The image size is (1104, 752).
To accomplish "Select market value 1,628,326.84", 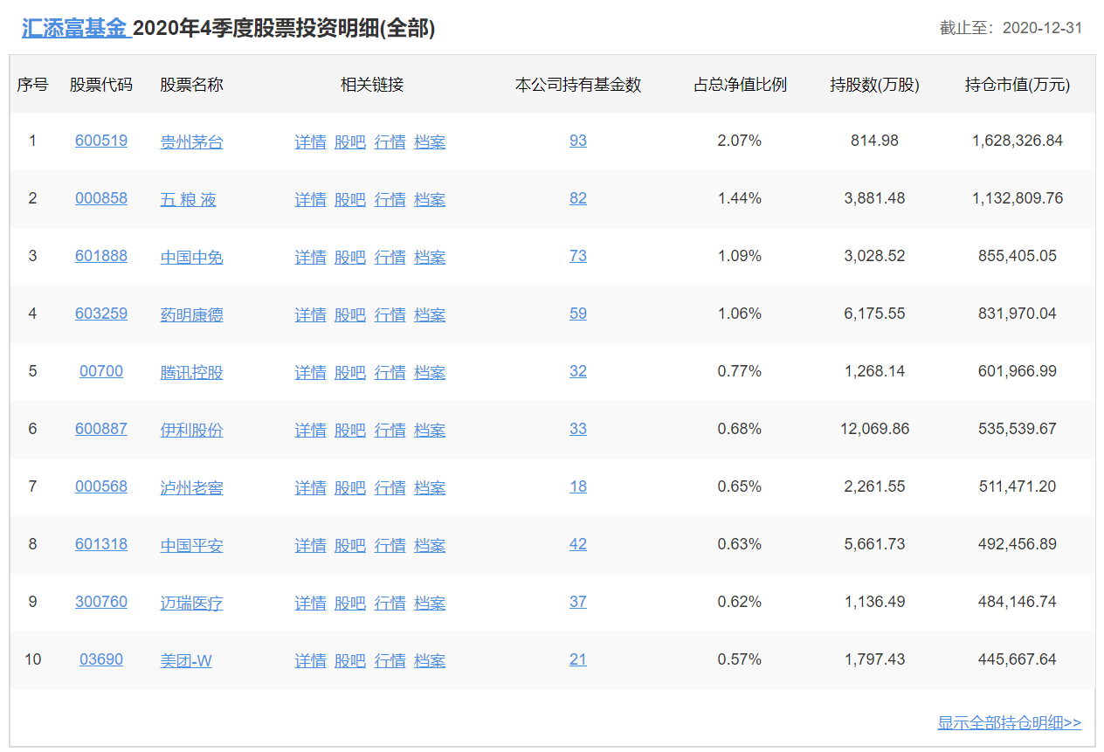I will coord(1018,141).
